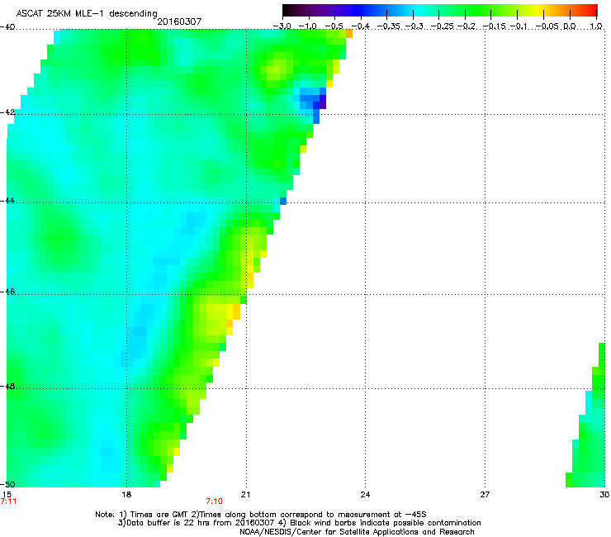The height and width of the screenshot is (537, 611).
Task: Click the -48 latitude axis label
Action: pyautogui.click(x=7, y=387)
